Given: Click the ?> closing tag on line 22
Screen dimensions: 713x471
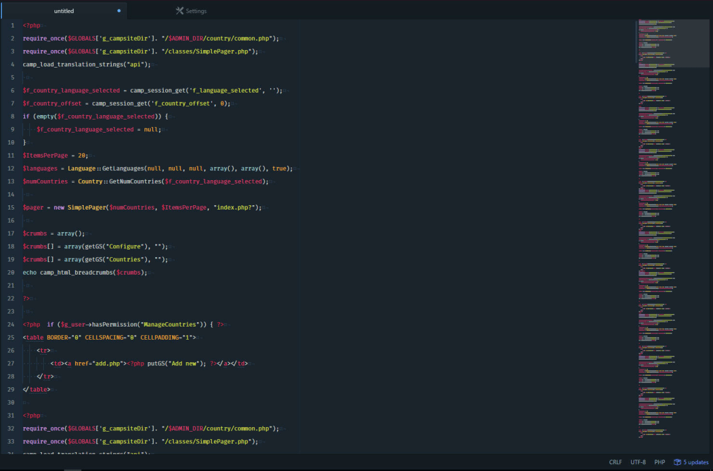Looking at the screenshot, I should (x=26, y=298).
